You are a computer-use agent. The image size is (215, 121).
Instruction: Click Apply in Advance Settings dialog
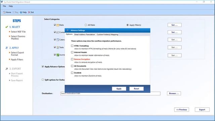(119, 89)
